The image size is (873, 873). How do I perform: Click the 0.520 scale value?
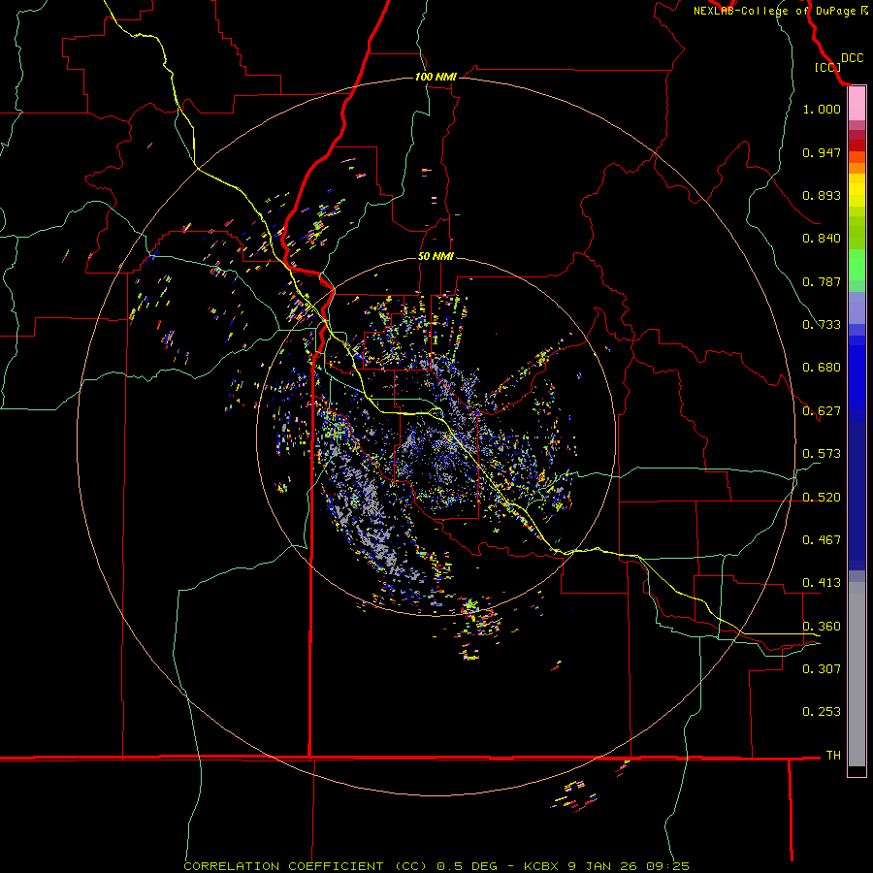pyautogui.click(x=822, y=498)
